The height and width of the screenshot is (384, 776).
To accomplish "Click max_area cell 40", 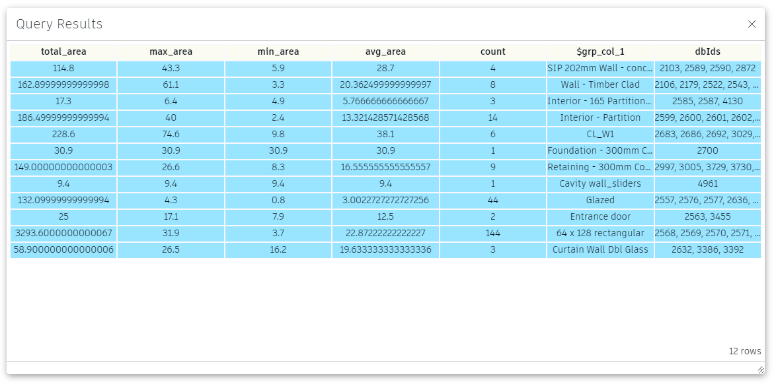I will [171, 117].
